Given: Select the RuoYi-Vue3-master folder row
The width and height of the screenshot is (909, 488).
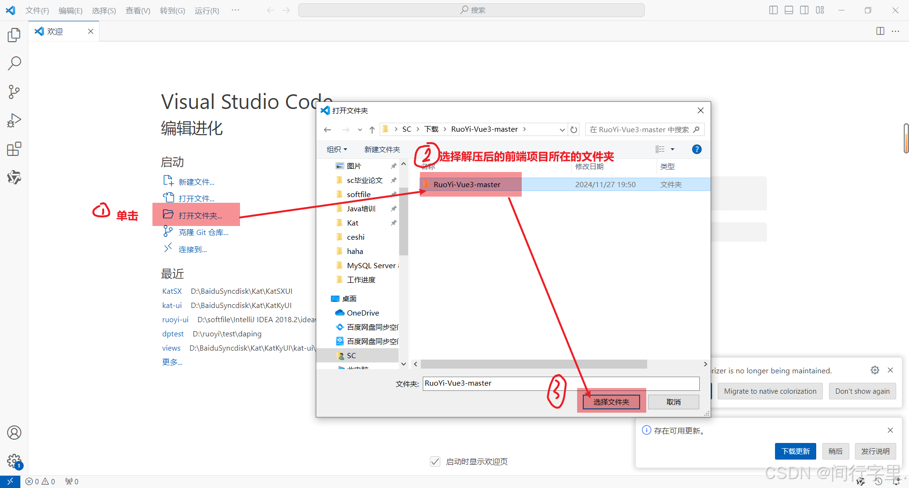Looking at the screenshot, I should 565,184.
